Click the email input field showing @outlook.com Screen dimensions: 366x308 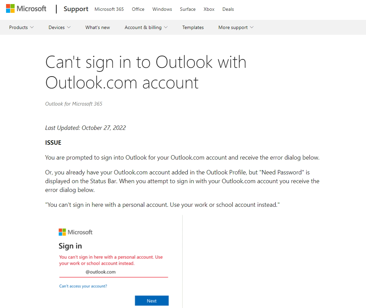coord(114,272)
